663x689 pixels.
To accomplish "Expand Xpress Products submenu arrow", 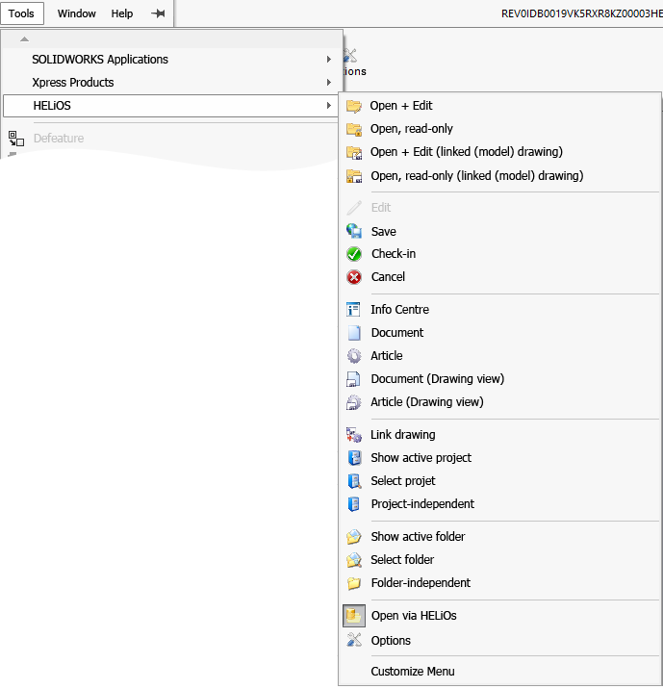I will tap(329, 83).
